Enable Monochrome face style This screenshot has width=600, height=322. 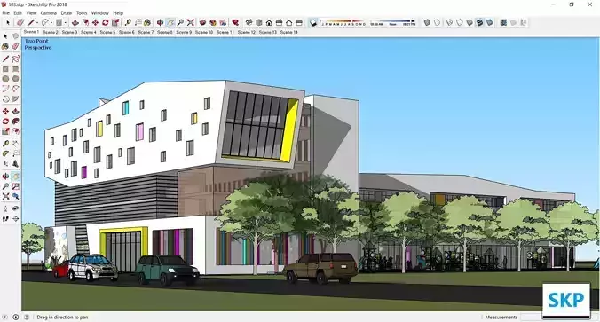click(x=489, y=22)
